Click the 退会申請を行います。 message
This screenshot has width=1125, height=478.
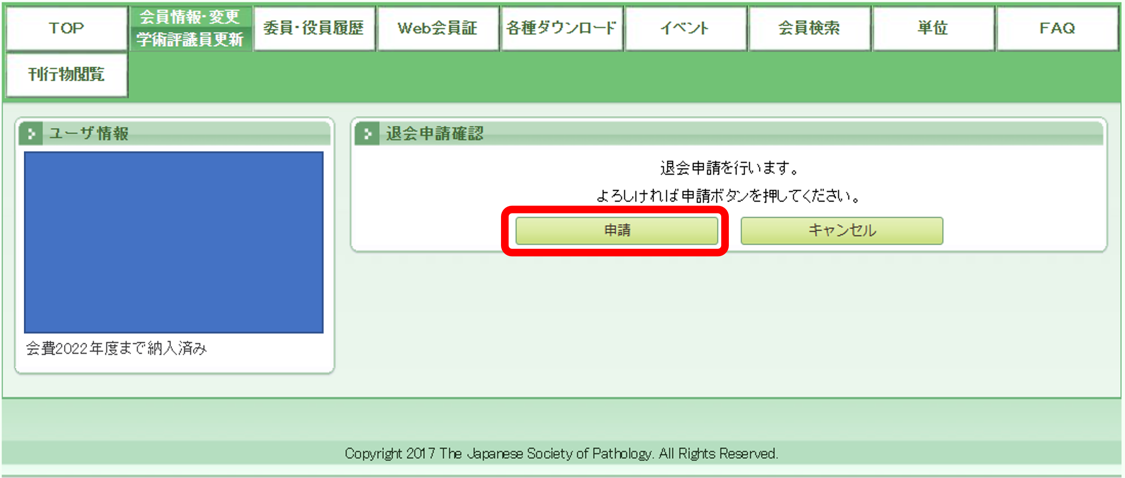click(729, 168)
